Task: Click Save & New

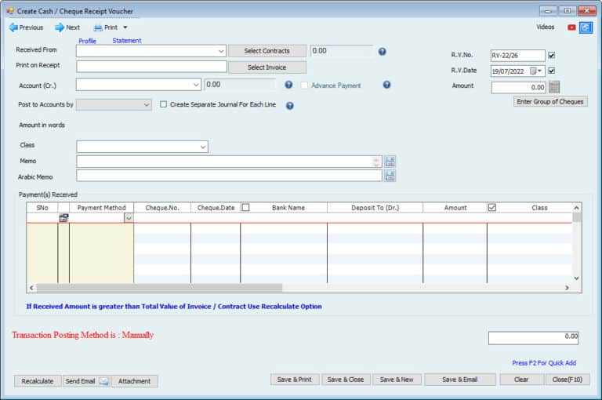Action: pyautogui.click(x=397, y=380)
